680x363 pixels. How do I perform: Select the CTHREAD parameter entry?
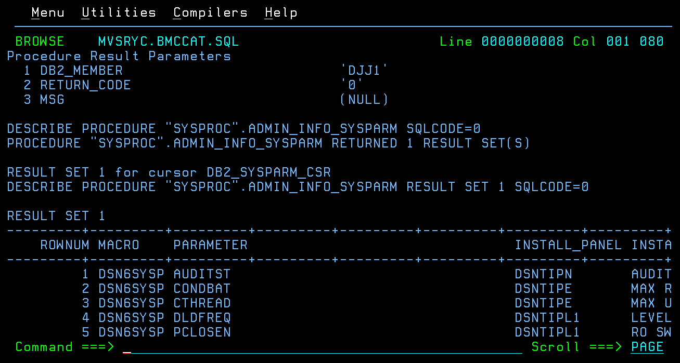point(202,303)
